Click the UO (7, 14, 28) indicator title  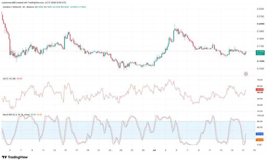9,79
